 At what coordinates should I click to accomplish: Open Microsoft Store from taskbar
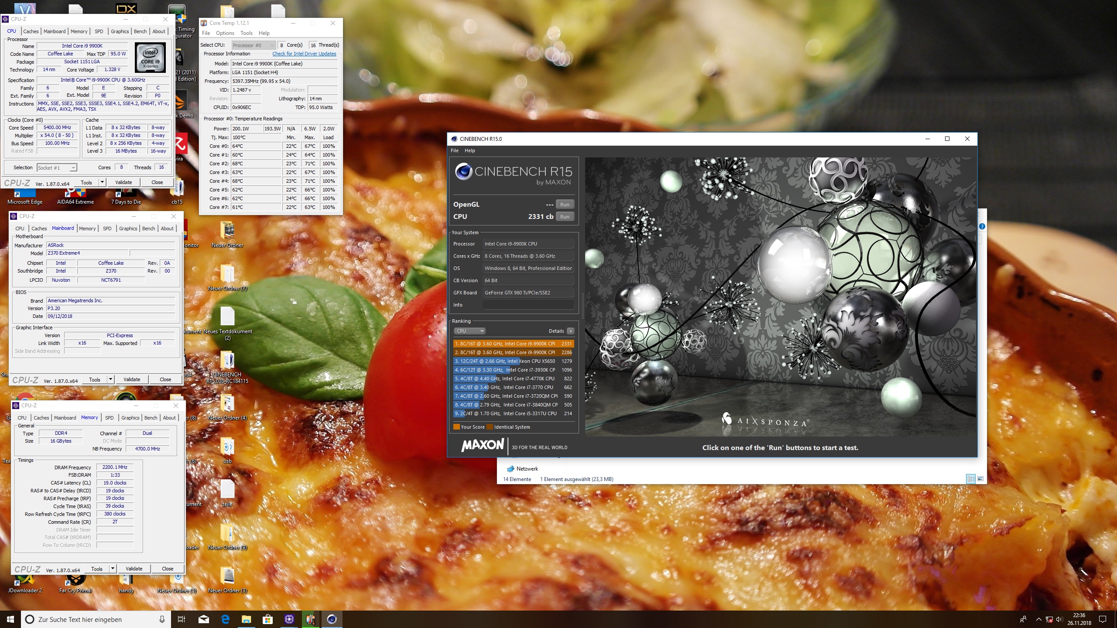pyautogui.click(x=267, y=619)
